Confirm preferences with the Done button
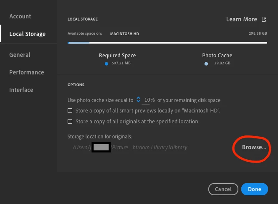This screenshot has width=278, height=204. click(x=255, y=189)
